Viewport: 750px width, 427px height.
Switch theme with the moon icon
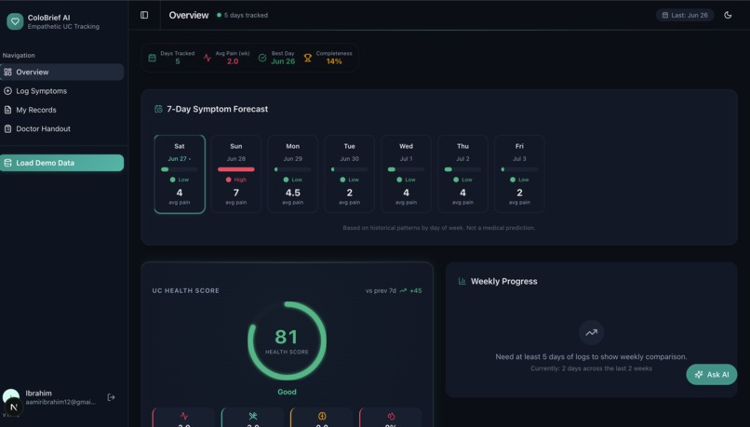[x=728, y=15]
